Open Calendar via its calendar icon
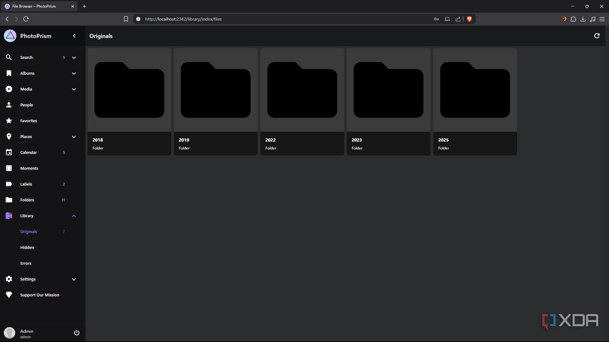609x342 pixels. click(9, 152)
